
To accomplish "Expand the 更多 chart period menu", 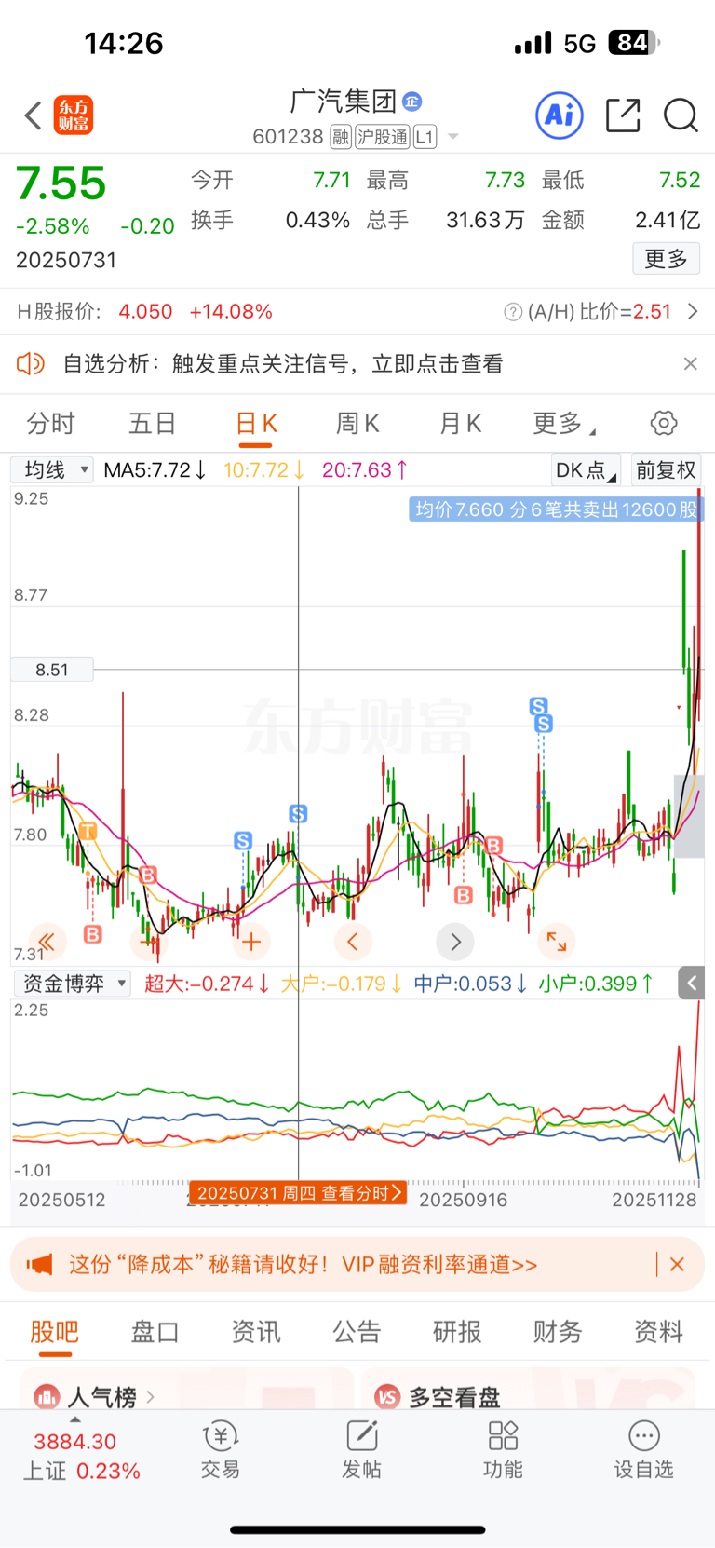I will click(564, 424).
